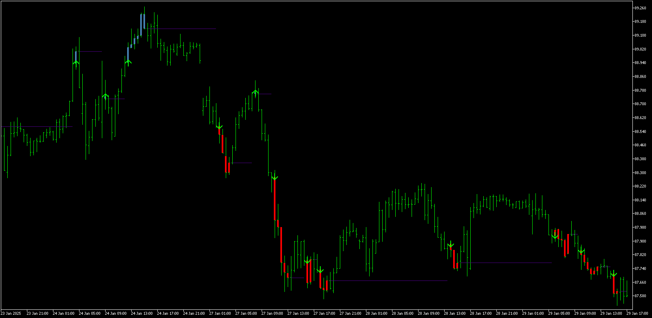652x318 pixels.
Task: Click time label 29 Jan 17:00
Action: click(637, 314)
